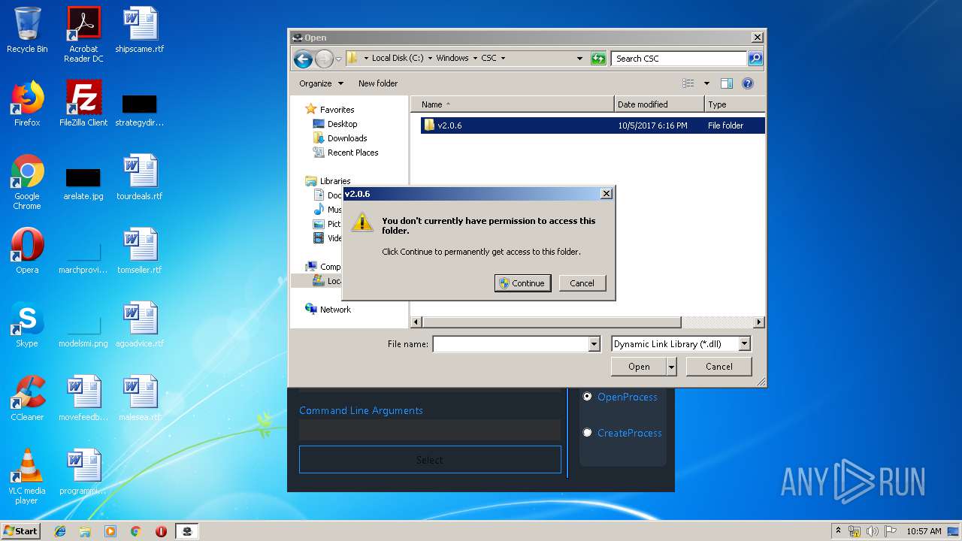Click the Type column header
962x541 pixels.
point(735,104)
